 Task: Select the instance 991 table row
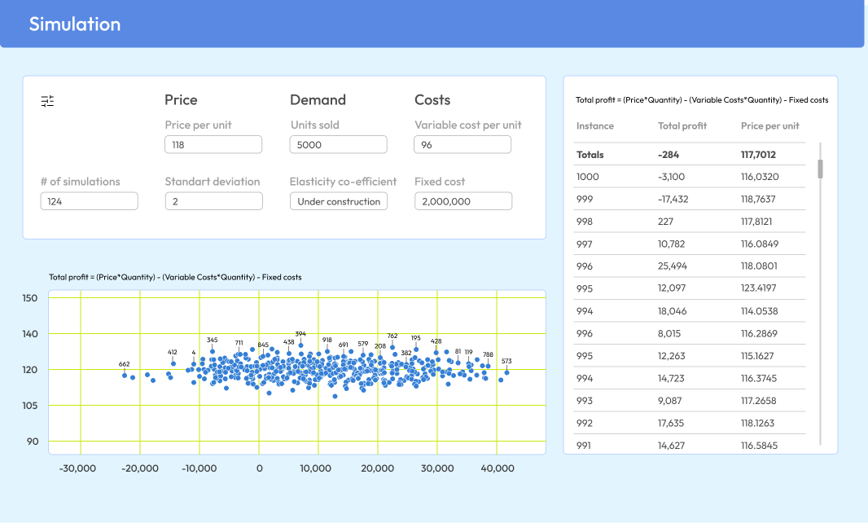coord(690,446)
